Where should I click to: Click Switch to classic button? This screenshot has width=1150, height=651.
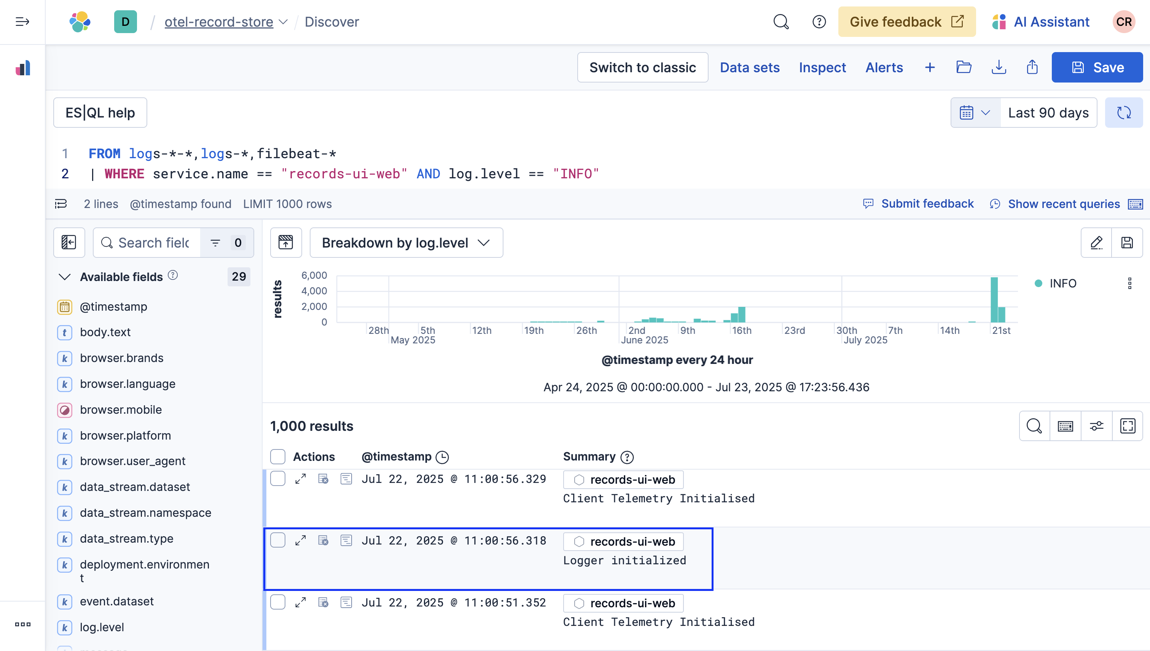click(642, 68)
